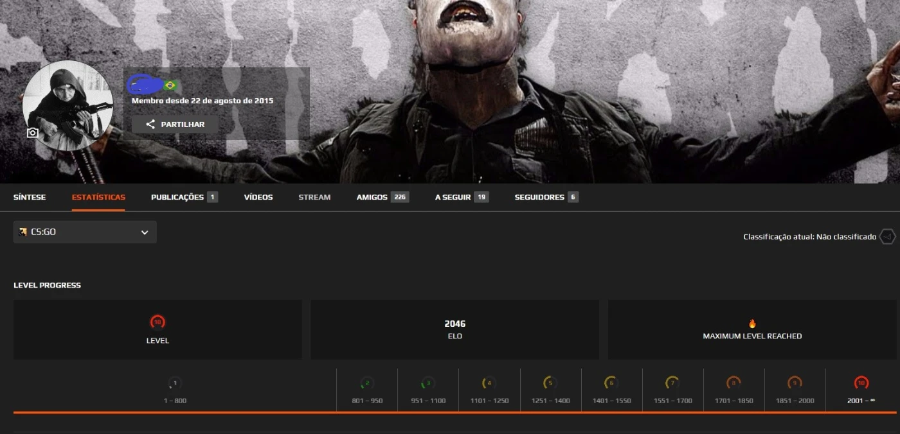Viewport: 900px width, 434px height.
Task: Switch to the SÍNTESE tab
Action: tap(30, 197)
